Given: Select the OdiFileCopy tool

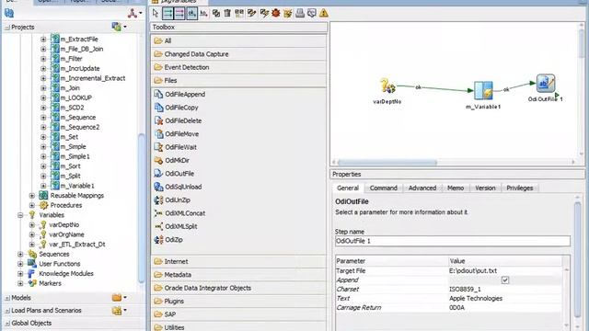Looking at the screenshot, I should click(181, 108).
